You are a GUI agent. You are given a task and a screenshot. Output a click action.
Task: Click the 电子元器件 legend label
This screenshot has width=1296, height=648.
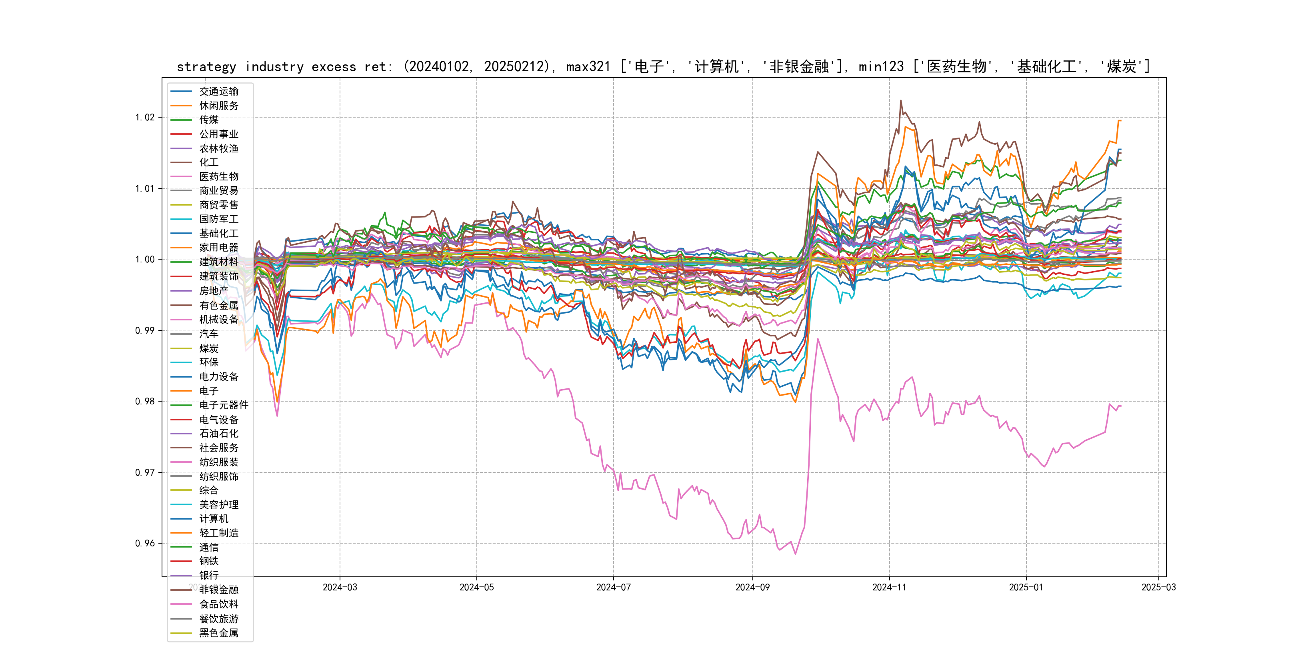[223, 404]
